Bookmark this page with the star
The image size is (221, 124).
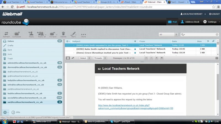point(214,7)
